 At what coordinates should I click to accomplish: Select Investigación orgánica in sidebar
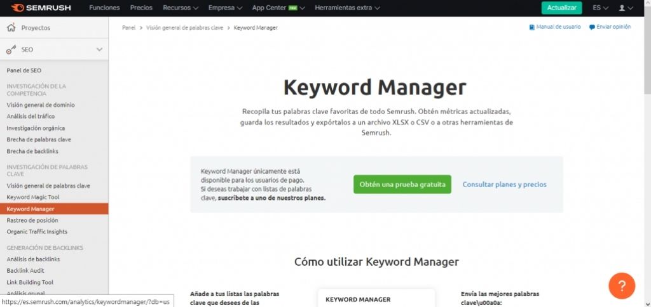tap(36, 128)
